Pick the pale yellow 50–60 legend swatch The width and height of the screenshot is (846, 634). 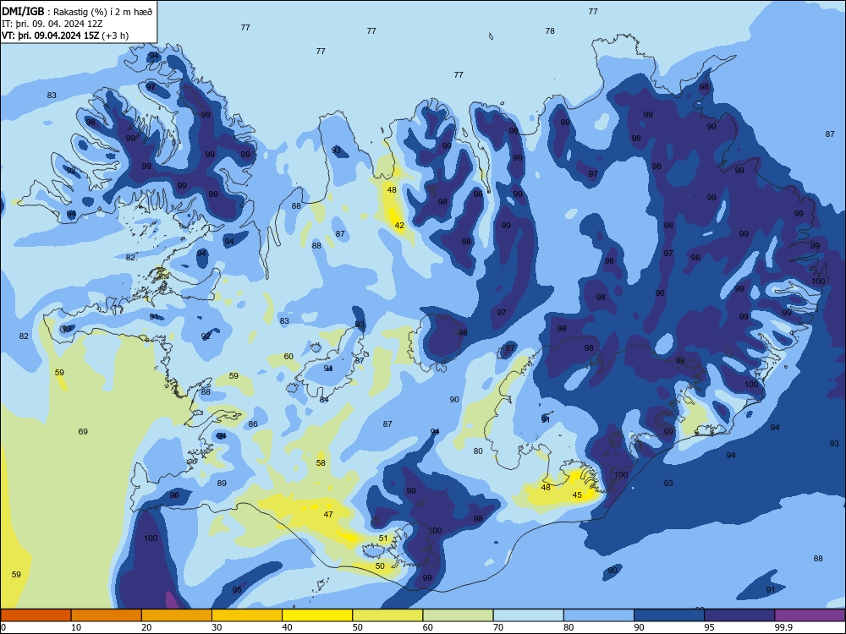(388, 615)
